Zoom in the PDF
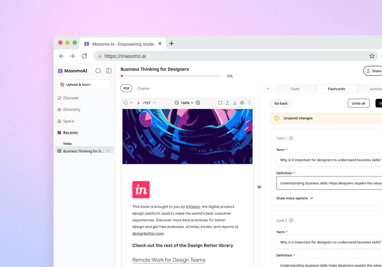Image resolution: width=382 pixels, height=267 pixels. tap(198, 103)
